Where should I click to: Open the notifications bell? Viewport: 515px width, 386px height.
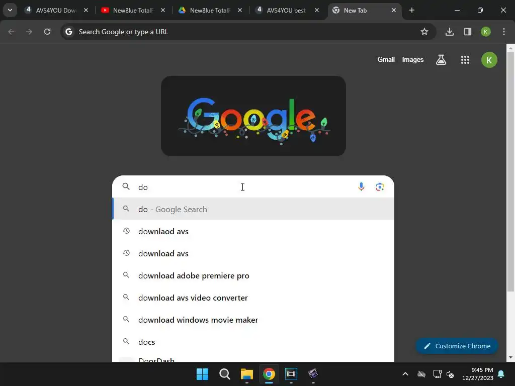click(501, 374)
